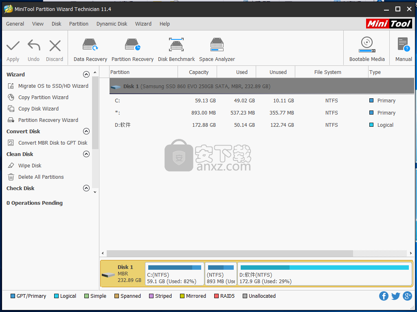Viewport: 417px width, 312px height.
Task: Open the General menu
Action: point(15,24)
